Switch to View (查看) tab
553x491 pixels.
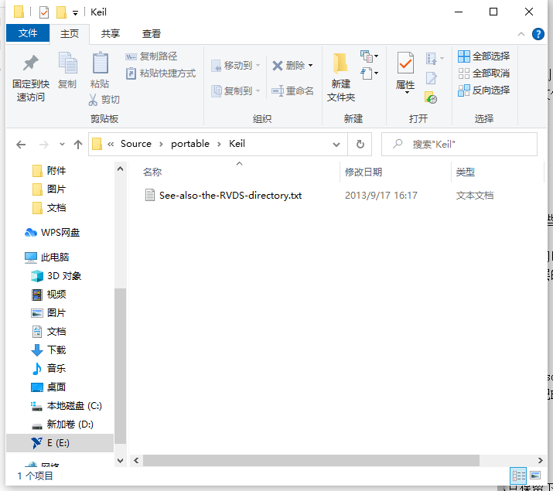click(x=152, y=34)
